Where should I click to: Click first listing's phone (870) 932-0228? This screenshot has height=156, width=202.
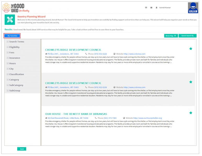click(100, 54)
